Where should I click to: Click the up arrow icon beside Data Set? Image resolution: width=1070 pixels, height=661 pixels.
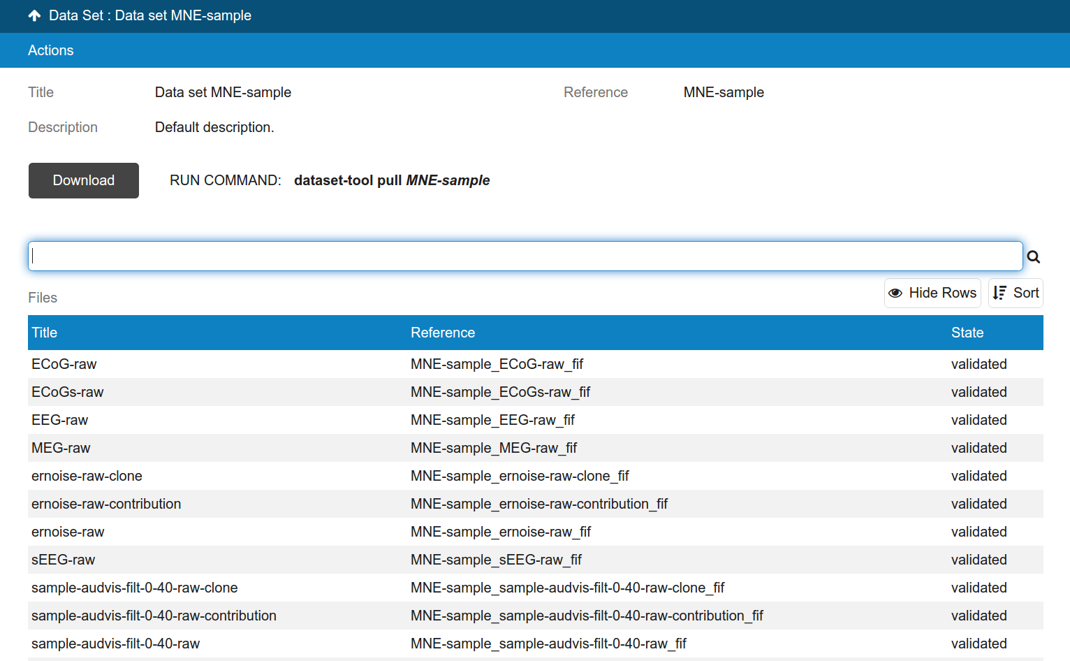pos(34,15)
